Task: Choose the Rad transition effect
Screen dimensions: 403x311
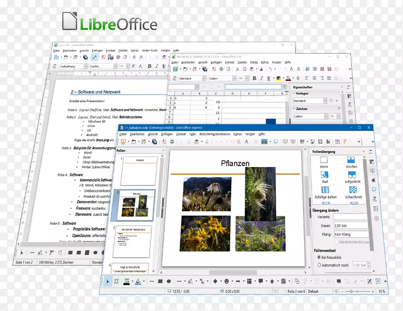Action: [x=324, y=175]
